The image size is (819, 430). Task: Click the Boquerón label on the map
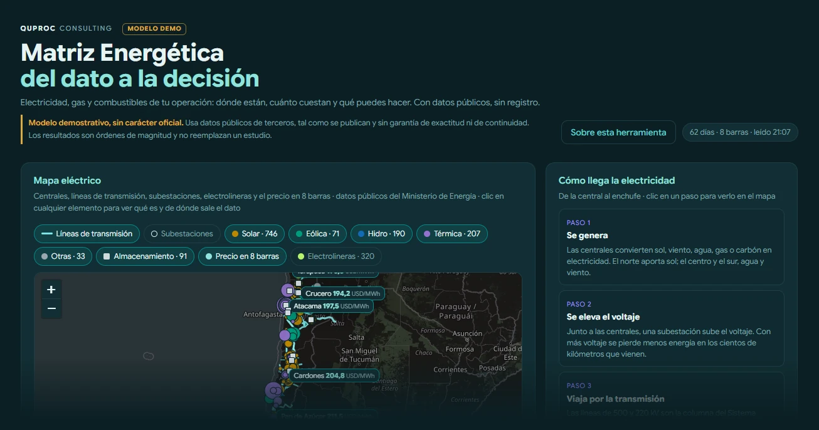pyautogui.click(x=416, y=289)
